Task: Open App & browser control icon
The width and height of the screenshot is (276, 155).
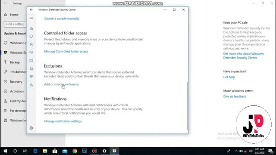Action: [31, 60]
